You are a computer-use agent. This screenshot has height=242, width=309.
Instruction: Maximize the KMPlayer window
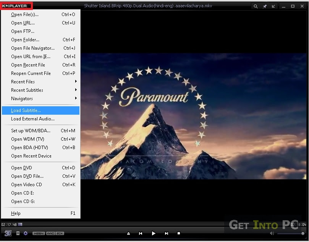pyautogui.click(x=293, y=6)
